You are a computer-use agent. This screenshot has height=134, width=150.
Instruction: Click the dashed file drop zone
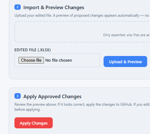82,32
